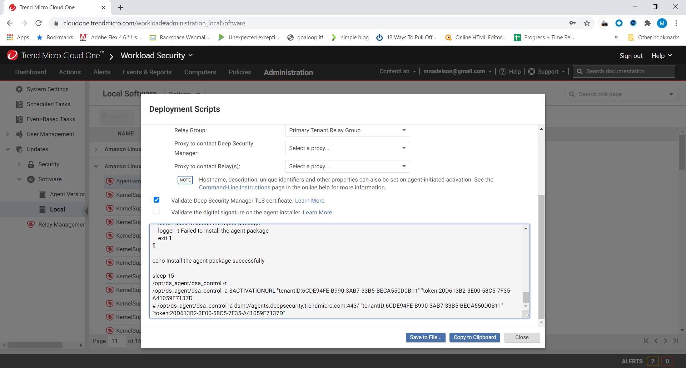Click the browser back arrow
The image size is (686, 368).
coord(10,23)
